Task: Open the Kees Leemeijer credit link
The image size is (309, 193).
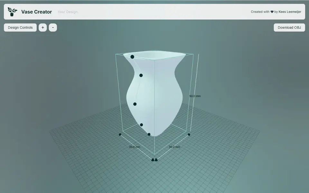Action: 290,12
